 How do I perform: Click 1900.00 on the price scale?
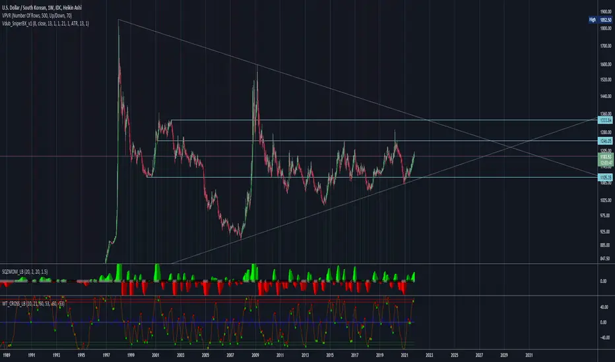tap(606, 12)
